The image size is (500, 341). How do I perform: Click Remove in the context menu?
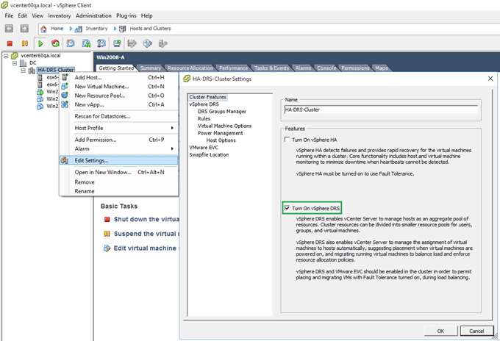pyautogui.click(x=118, y=182)
